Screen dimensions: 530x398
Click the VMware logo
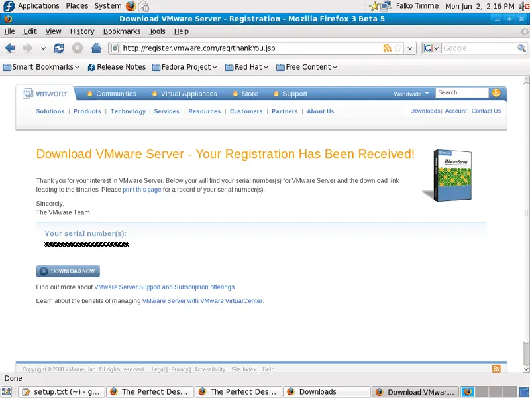(45, 93)
